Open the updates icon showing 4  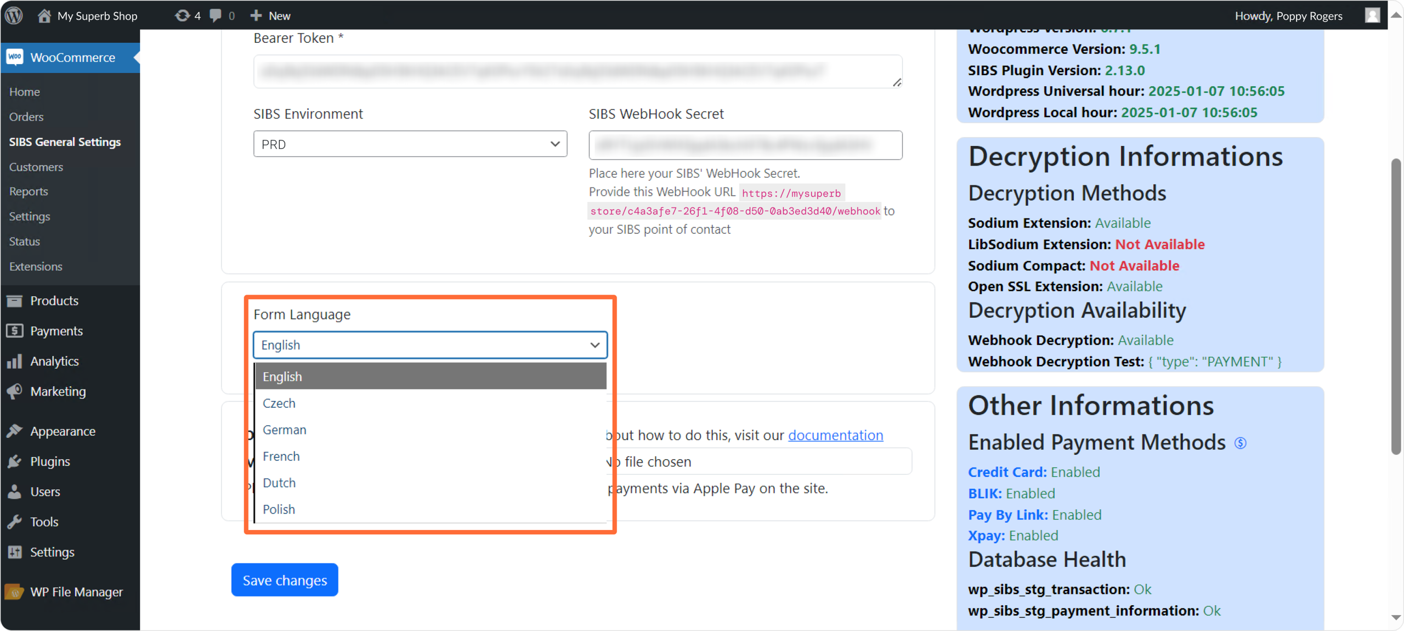(183, 15)
